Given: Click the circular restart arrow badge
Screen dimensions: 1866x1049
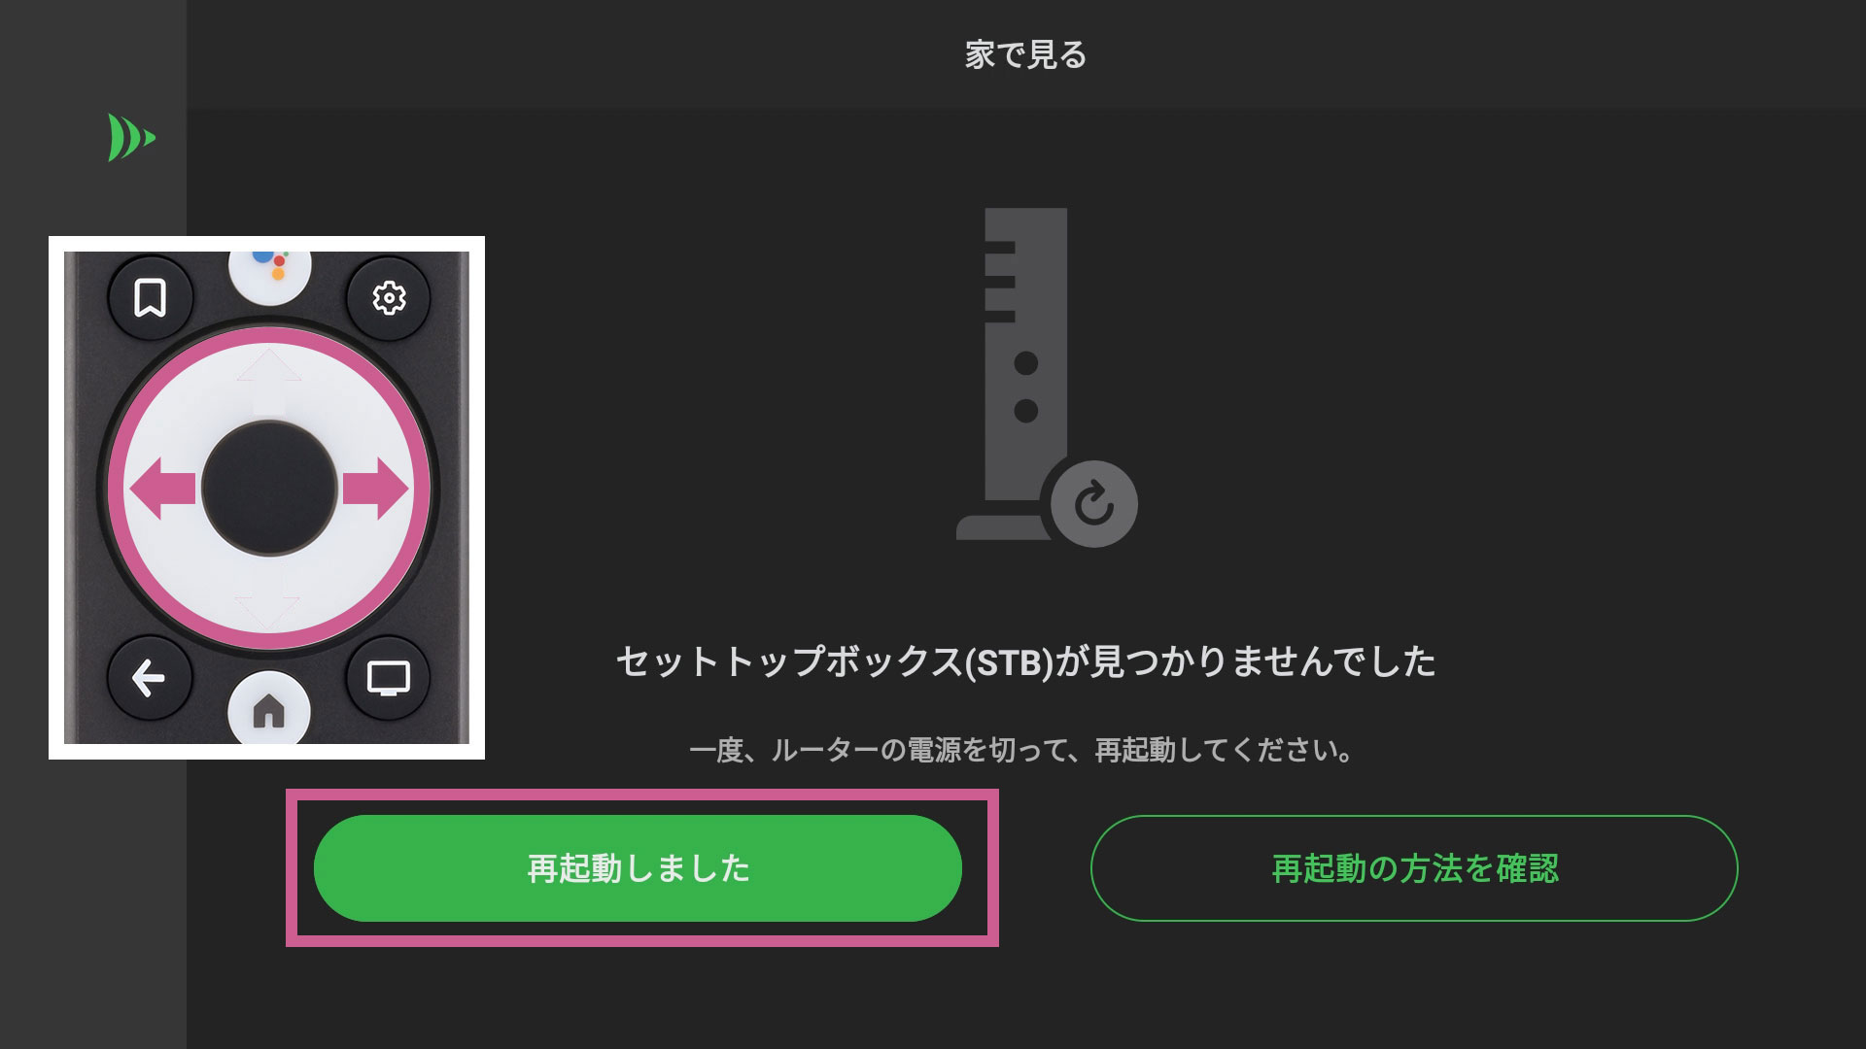Looking at the screenshot, I should pos(1094,504).
